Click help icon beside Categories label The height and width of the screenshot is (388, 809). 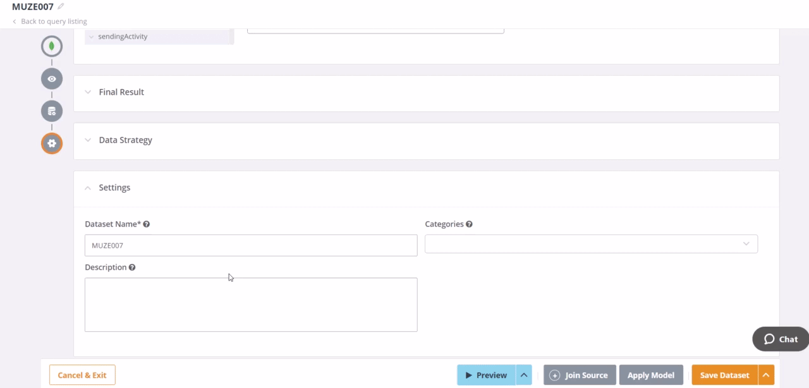click(469, 224)
